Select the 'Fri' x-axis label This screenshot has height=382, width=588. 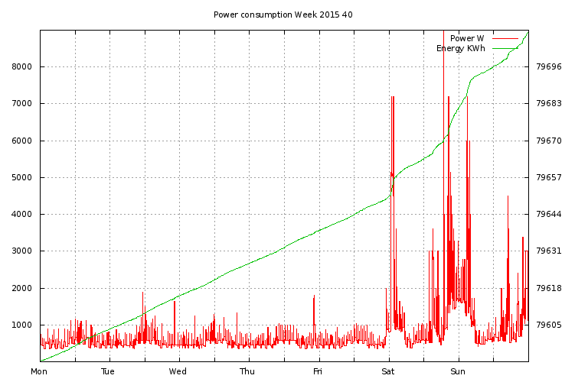pyautogui.click(x=317, y=371)
